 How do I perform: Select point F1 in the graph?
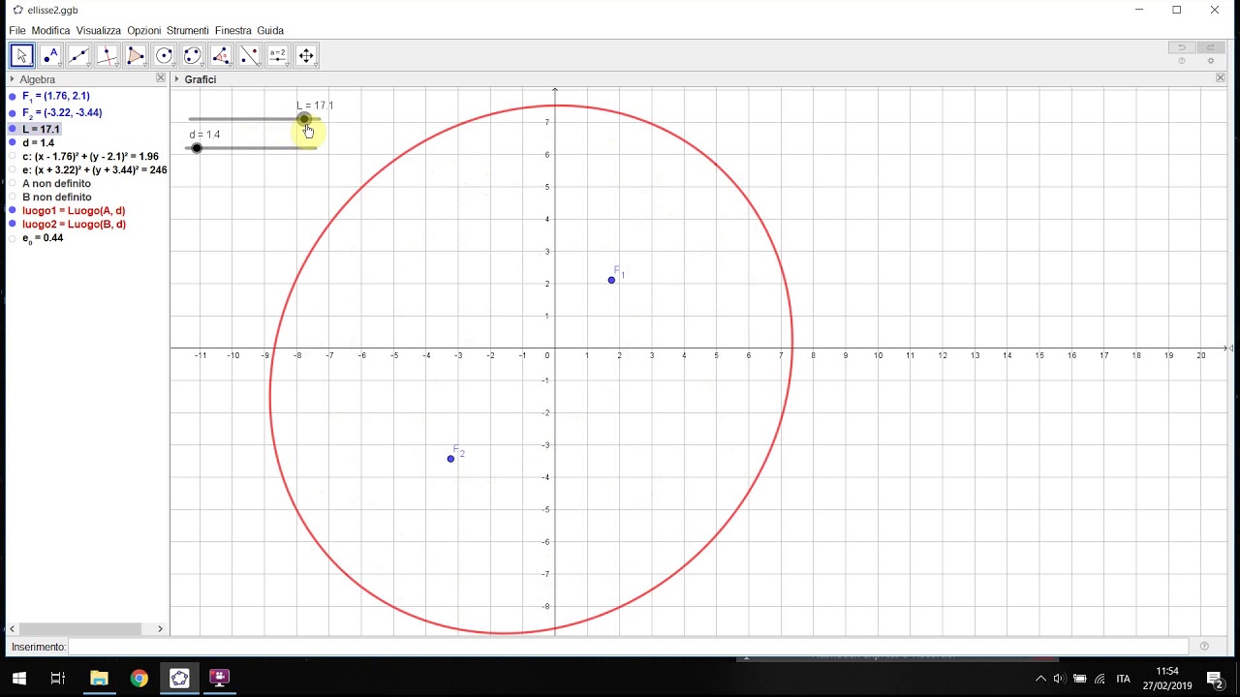tap(611, 280)
